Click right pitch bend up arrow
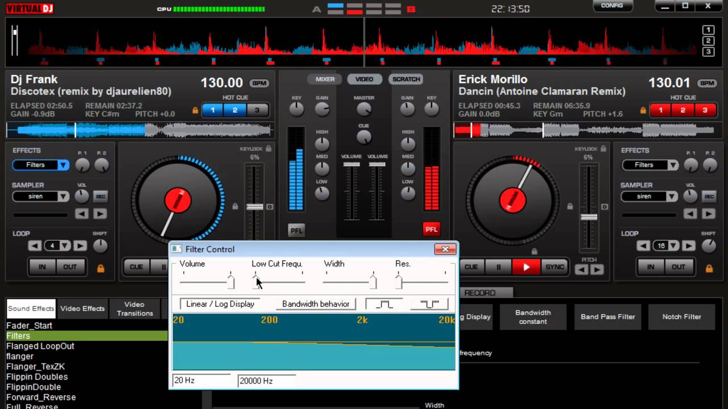The width and height of the screenshot is (728, 409). 597,270
